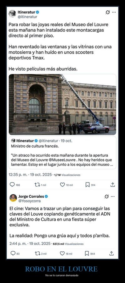Screen dimensions: 125x283
Task: Click the reply icon with 166 comments
Action: point(12,185)
